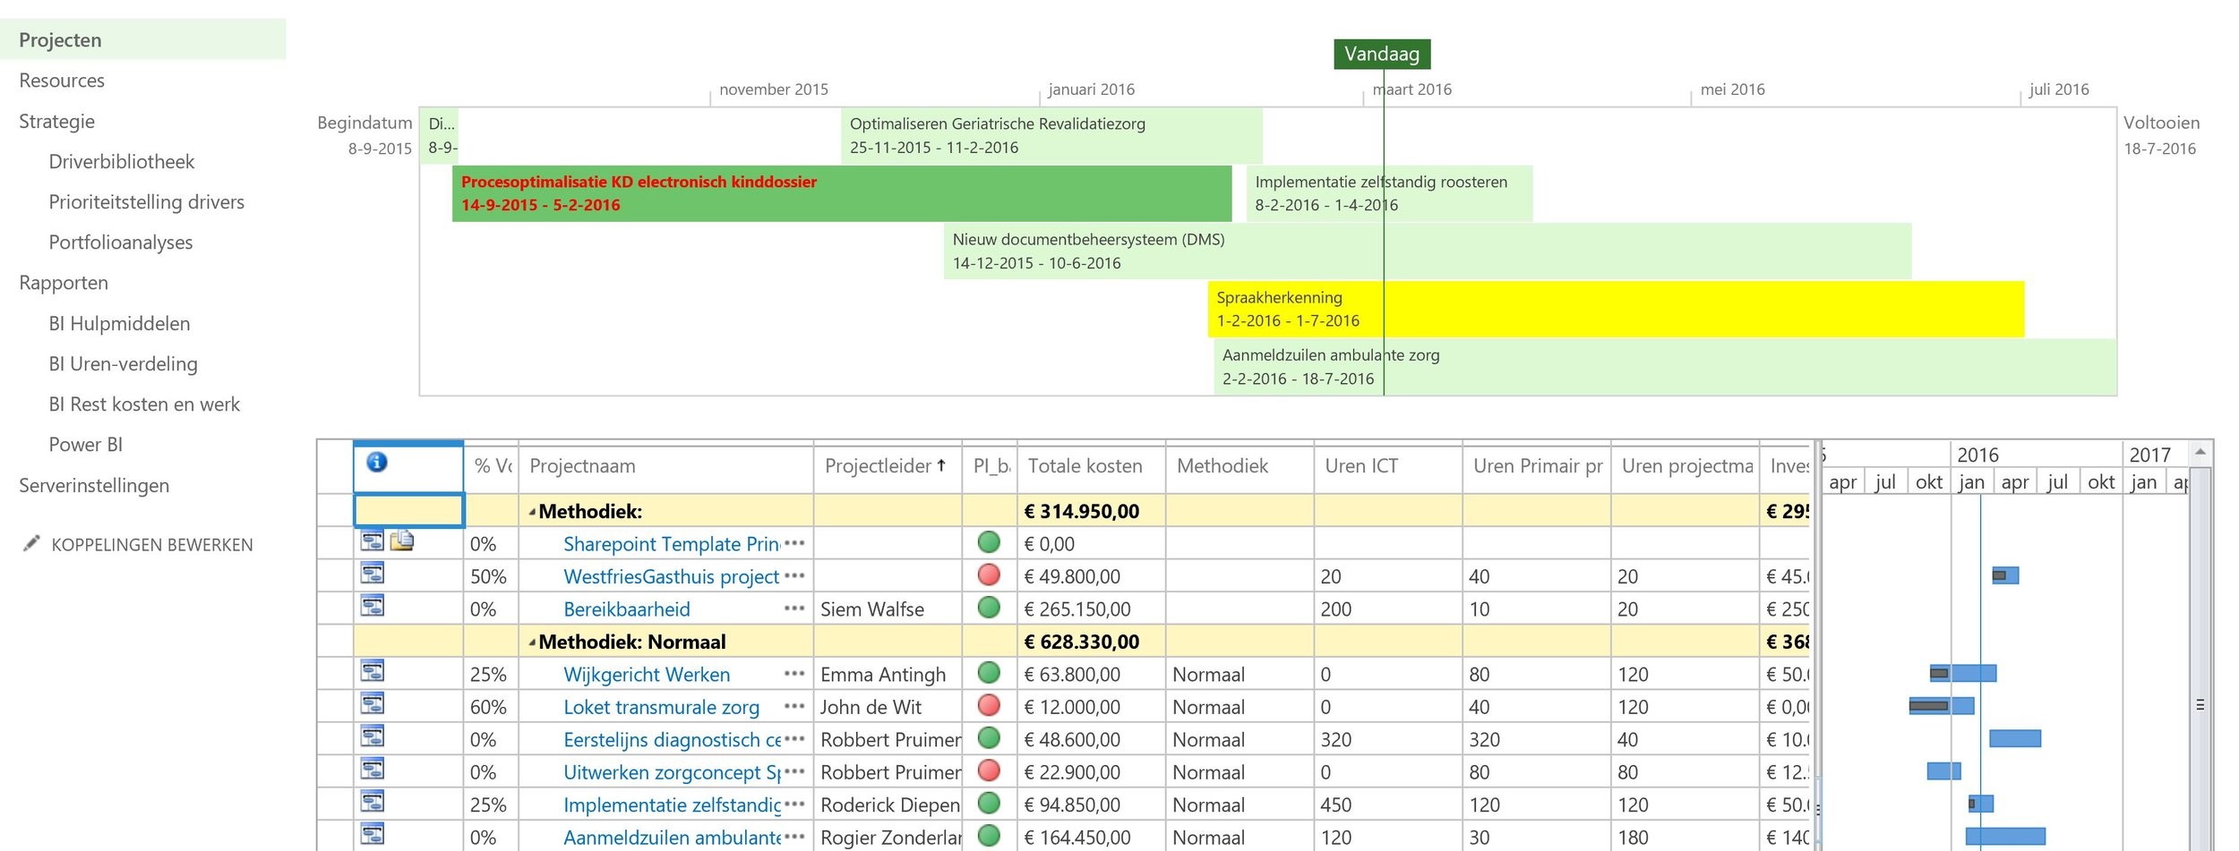Open Resources in the side navigation
Image resolution: width=2239 pixels, height=851 pixels.
62,81
